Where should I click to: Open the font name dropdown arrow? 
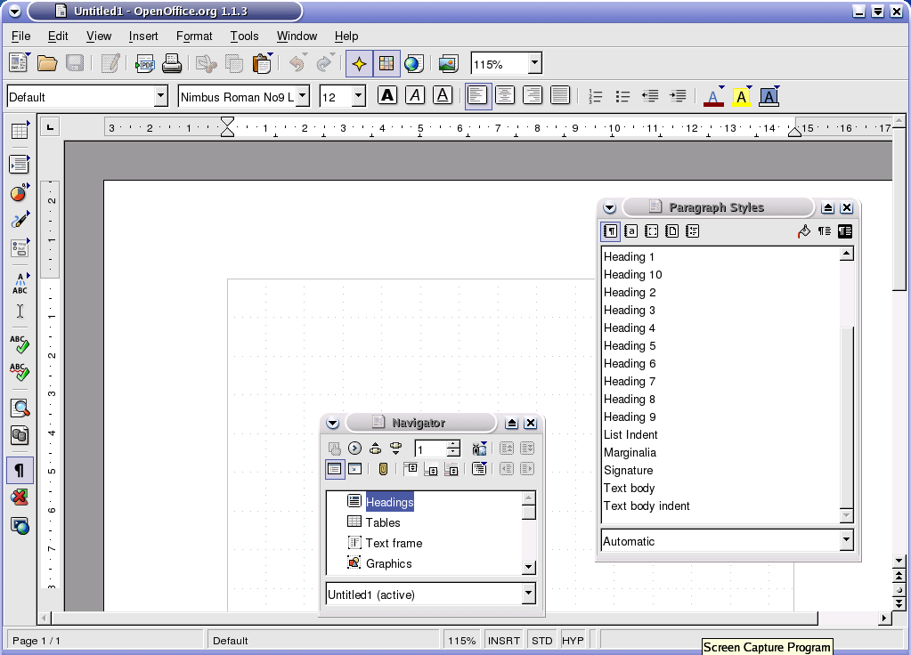pos(302,96)
